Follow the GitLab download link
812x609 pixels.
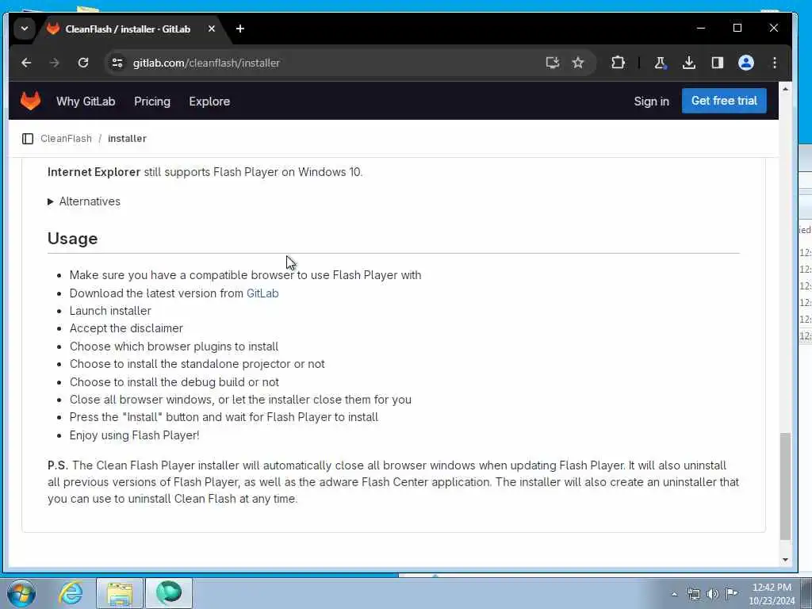(262, 293)
